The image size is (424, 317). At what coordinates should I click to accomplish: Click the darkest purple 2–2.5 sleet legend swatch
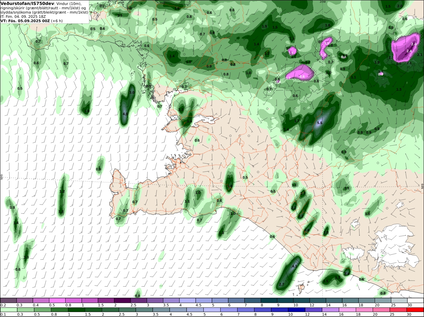[122, 300]
